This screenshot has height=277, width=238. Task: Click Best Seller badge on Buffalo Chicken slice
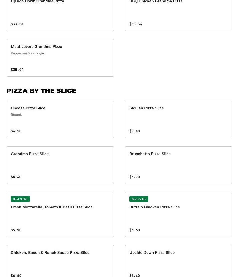click(x=139, y=199)
